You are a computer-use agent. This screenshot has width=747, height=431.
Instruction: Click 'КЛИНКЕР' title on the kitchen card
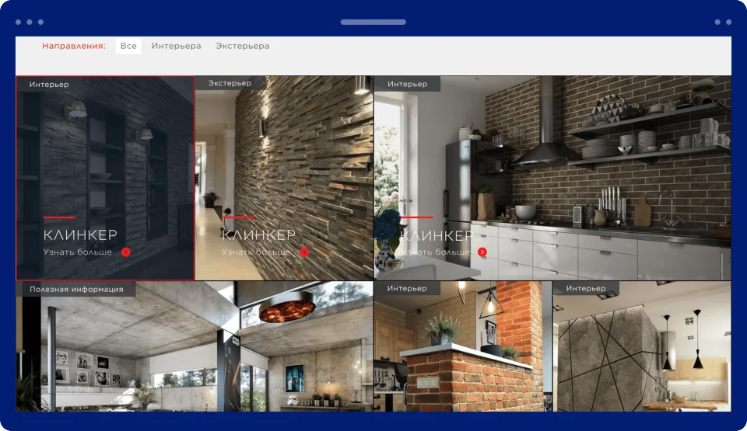[437, 235]
